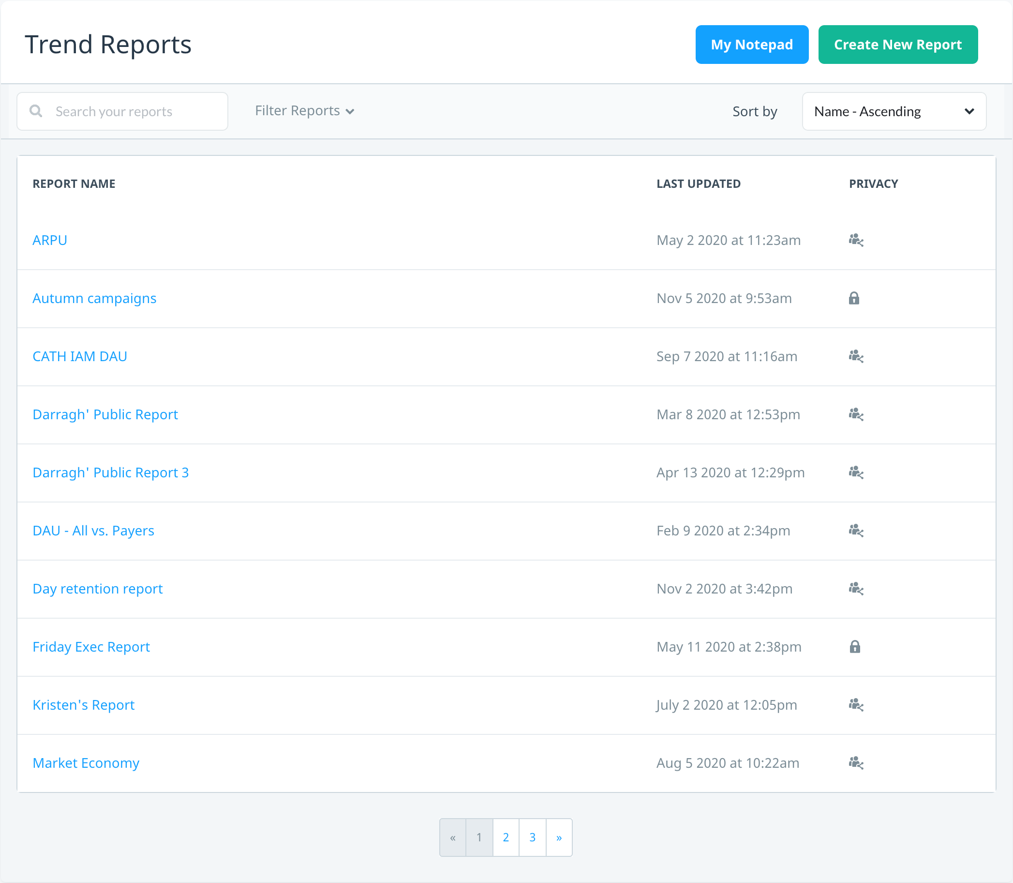Click date Sep 7 2020 at 11:16am
1013x883 pixels.
tap(727, 357)
